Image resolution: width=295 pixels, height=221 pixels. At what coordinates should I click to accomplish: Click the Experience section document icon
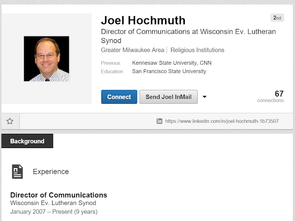(x=18, y=172)
